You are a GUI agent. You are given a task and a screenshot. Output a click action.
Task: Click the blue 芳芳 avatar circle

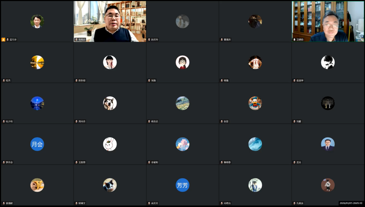(x=182, y=185)
